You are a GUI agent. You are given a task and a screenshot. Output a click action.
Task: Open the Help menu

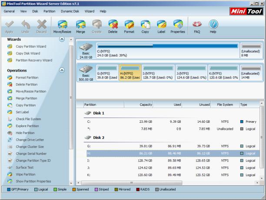click(x=103, y=11)
